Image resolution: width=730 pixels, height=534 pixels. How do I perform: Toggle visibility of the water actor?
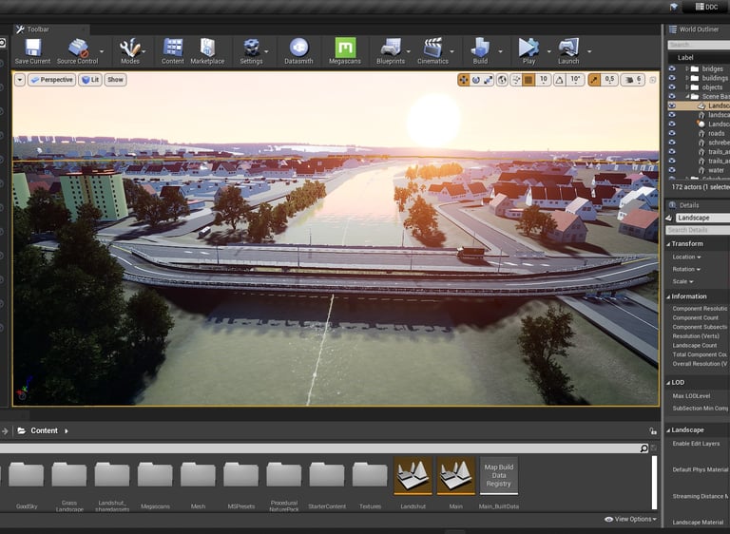(672, 170)
